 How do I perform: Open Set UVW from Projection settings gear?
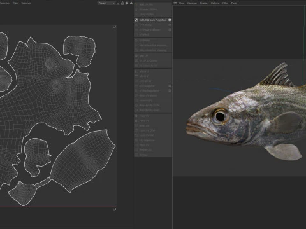click(x=170, y=20)
